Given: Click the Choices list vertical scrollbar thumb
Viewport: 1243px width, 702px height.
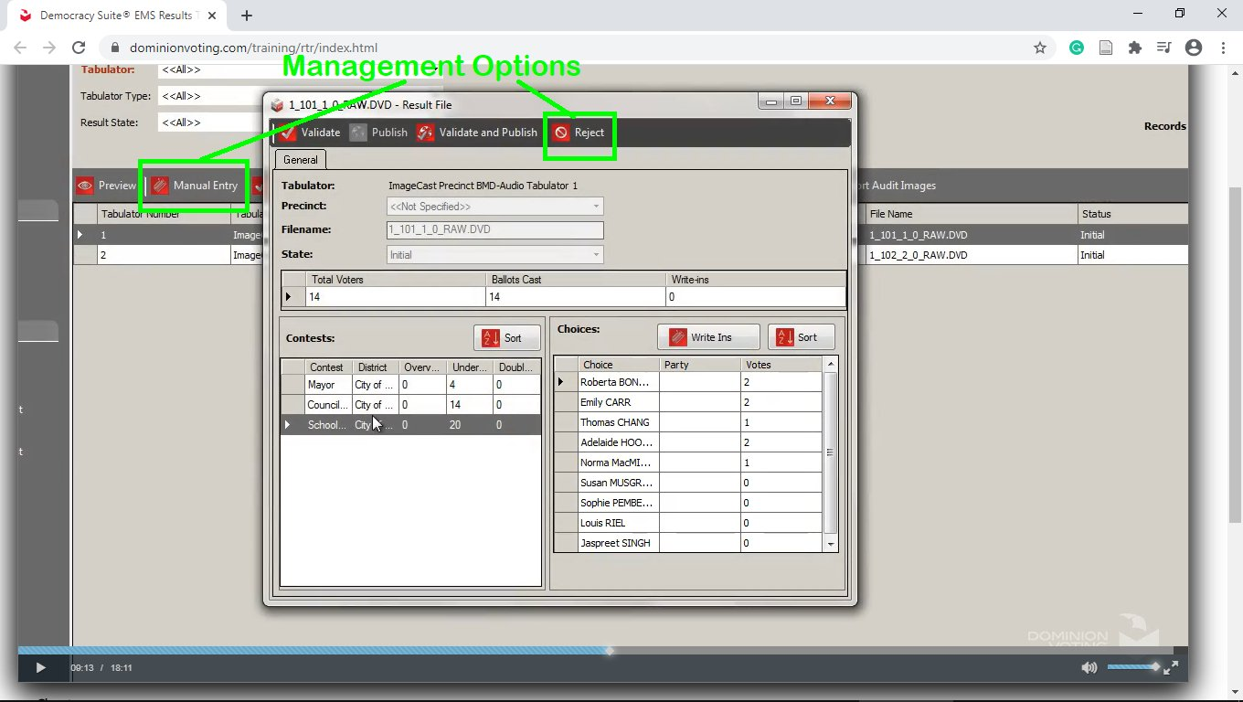Looking at the screenshot, I should click(x=831, y=452).
